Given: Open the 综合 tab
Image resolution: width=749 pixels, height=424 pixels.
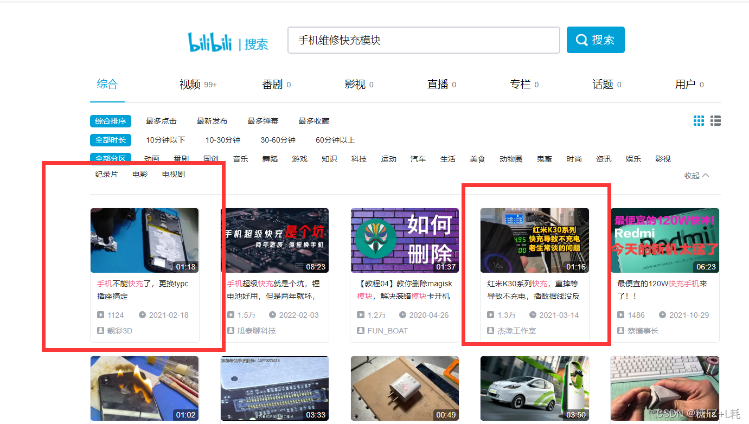Looking at the screenshot, I should click(107, 84).
